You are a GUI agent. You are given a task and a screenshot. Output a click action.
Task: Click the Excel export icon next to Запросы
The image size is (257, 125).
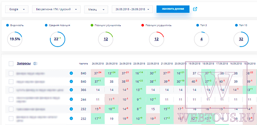pyautogui.click(x=35, y=64)
